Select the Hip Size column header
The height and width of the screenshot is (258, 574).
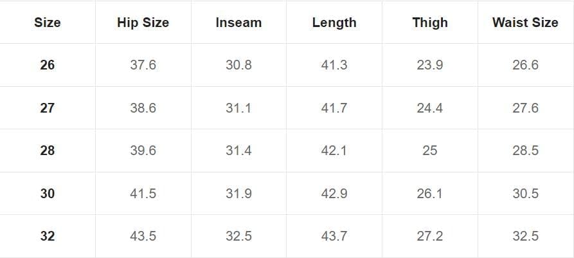tap(143, 23)
